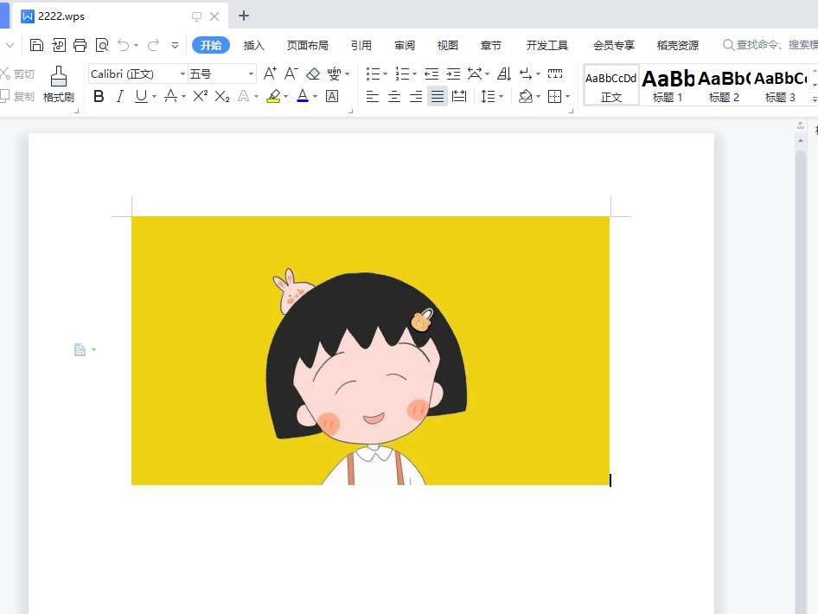Click the Increase Indent icon

coord(453,74)
